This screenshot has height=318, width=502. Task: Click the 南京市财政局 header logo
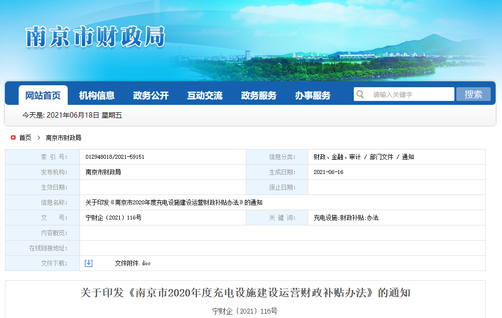95,37
